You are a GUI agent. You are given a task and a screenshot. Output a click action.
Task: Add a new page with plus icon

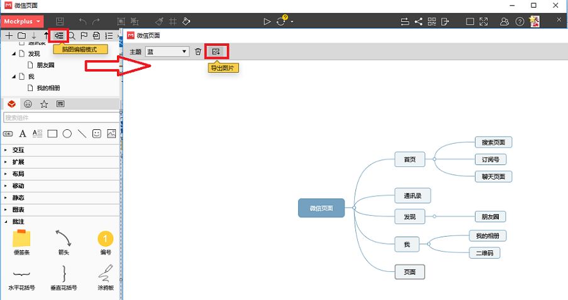(9, 35)
